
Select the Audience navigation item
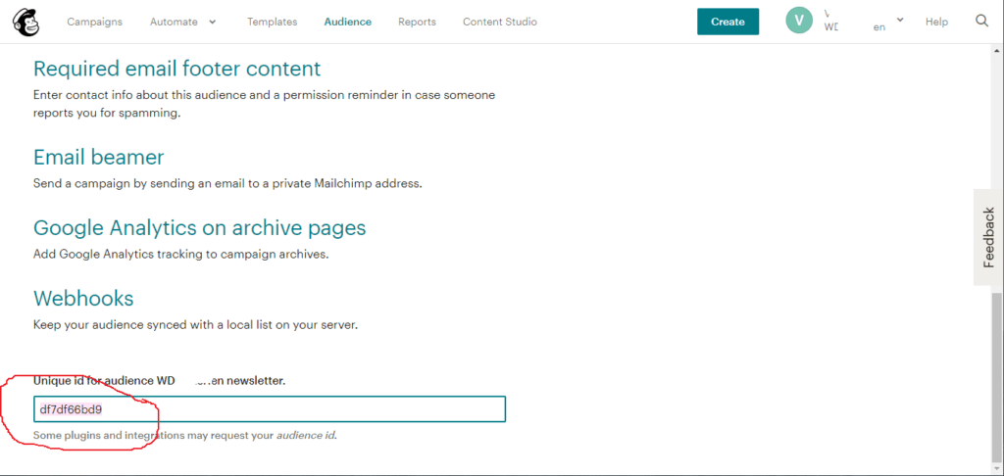(x=347, y=22)
